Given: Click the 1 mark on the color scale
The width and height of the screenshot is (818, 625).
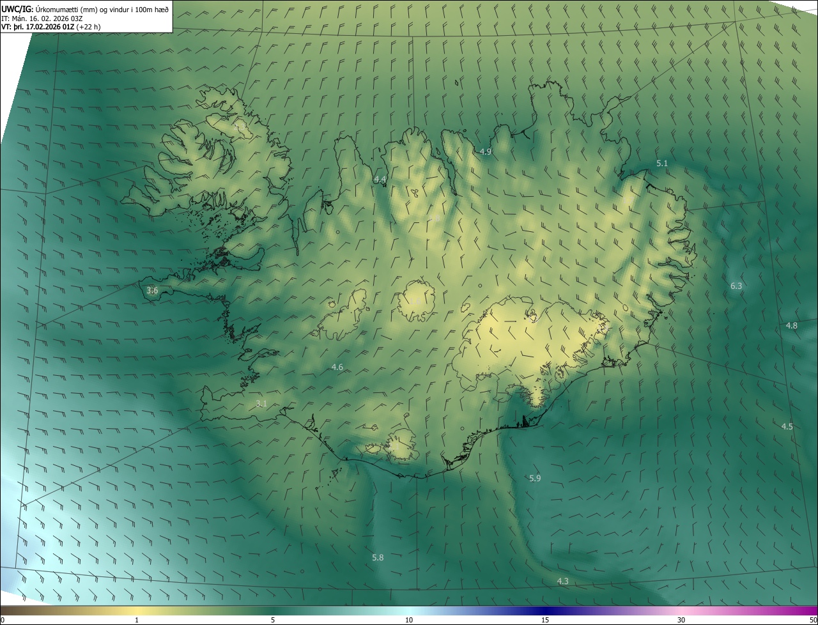Looking at the screenshot, I should pyautogui.click(x=137, y=620).
